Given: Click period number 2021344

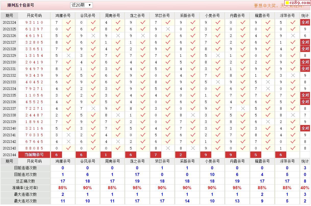Looking at the screenshot, I should 9,155.
